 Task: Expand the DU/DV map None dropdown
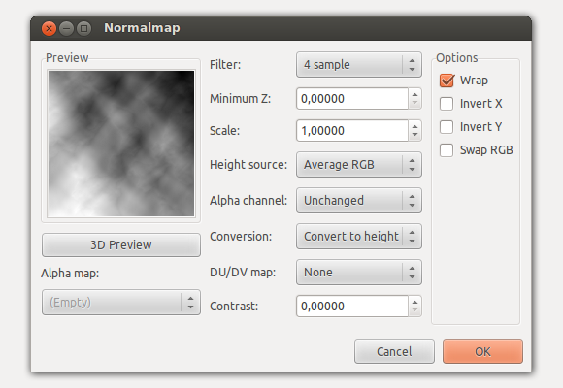pyautogui.click(x=359, y=272)
